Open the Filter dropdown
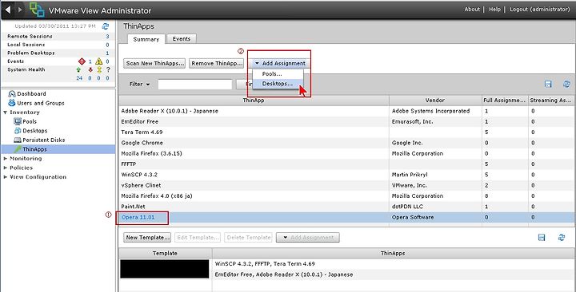This screenshot has width=576, height=292. point(139,85)
